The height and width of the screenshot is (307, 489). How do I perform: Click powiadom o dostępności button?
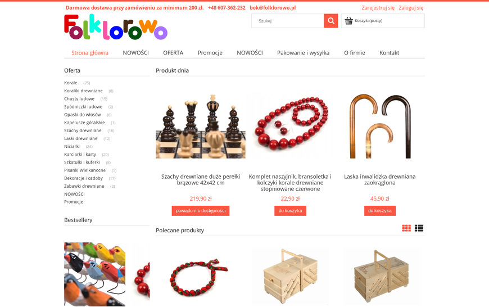(201, 211)
